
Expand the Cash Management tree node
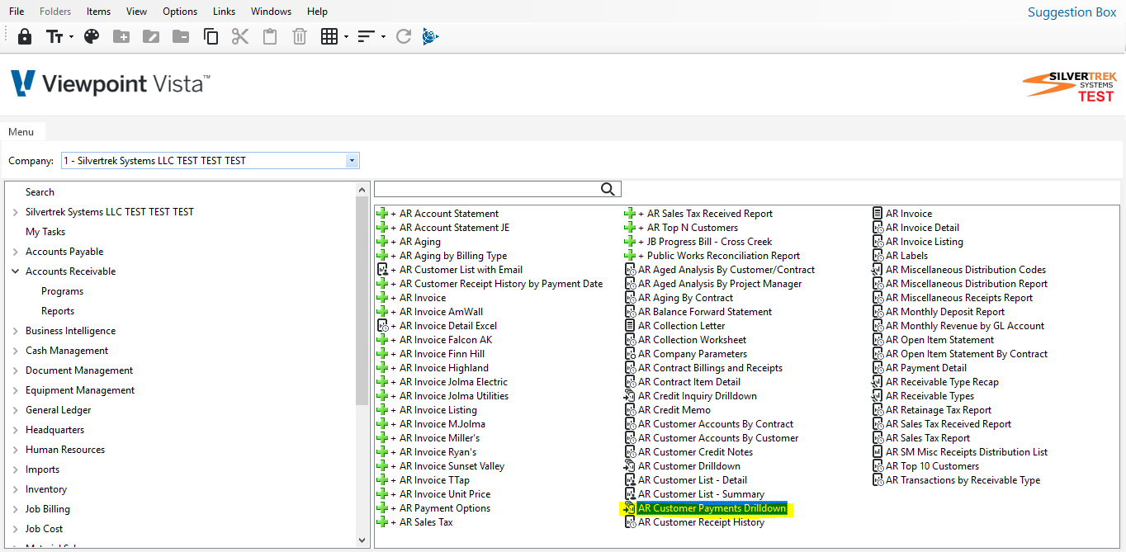[x=16, y=351]
